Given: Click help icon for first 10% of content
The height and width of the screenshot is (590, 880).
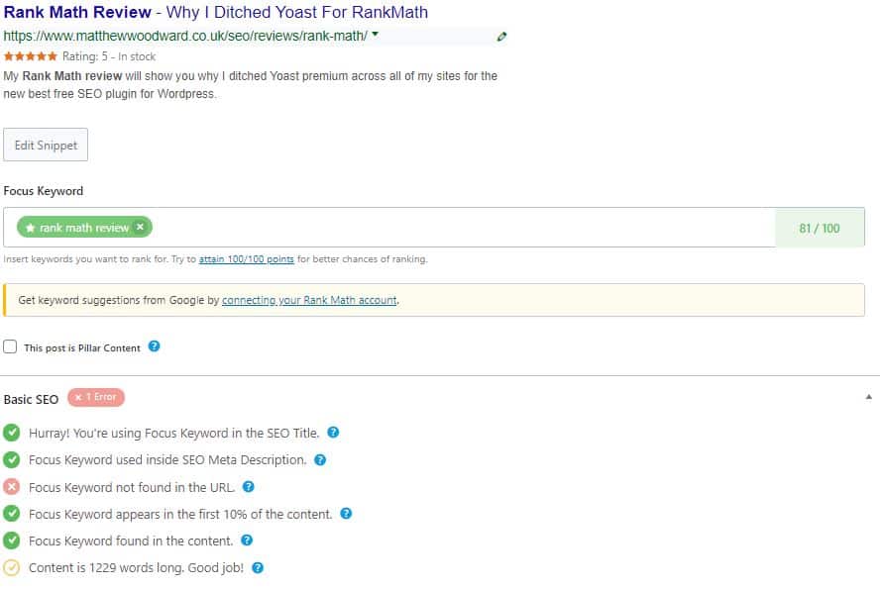Looking at the screenshot, I should pyautogui.click(x=346, y=513).
